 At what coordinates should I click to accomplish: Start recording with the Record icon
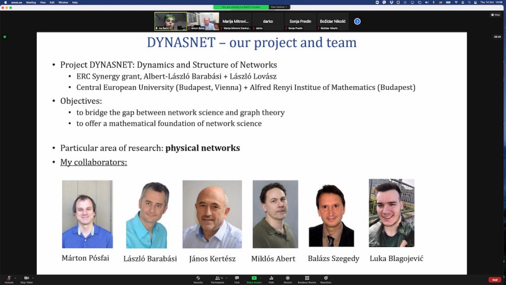[288, 279]
